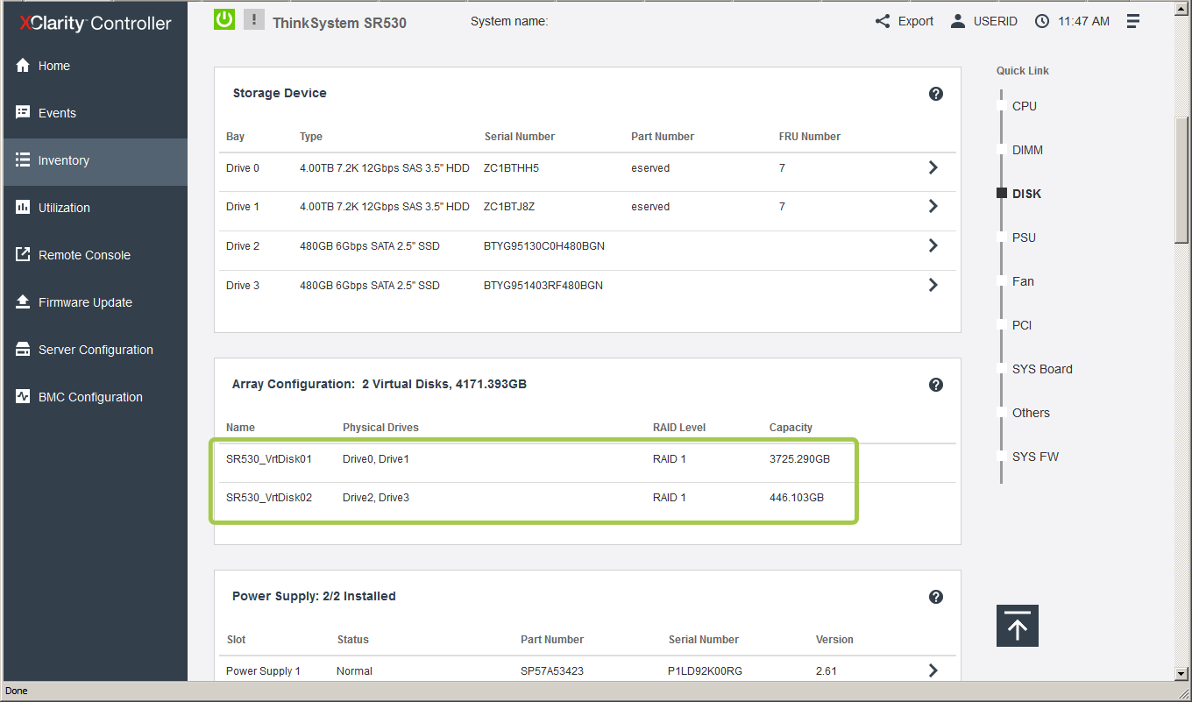Open the Events page in sidebar
The height and width of the screenshot is (702, 1192).
(x=57, y=113)
